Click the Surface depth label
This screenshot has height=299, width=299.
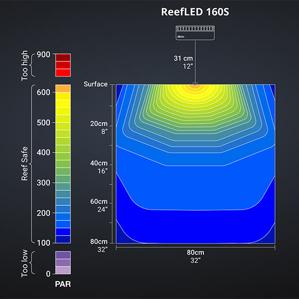point(96,84)
